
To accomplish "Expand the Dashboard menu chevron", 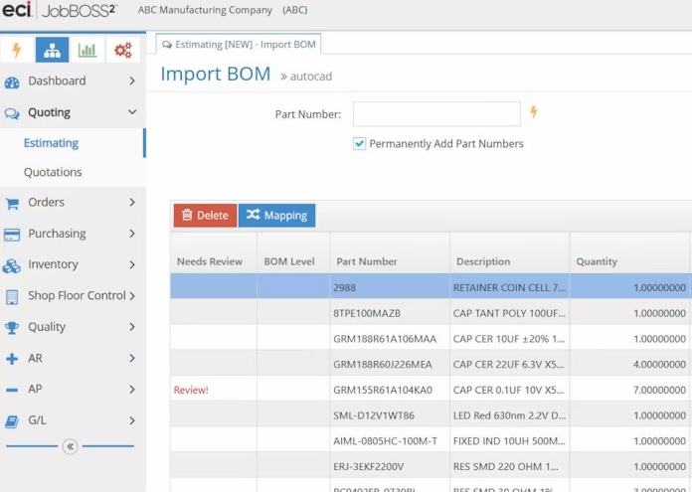I will click(132, 81).
